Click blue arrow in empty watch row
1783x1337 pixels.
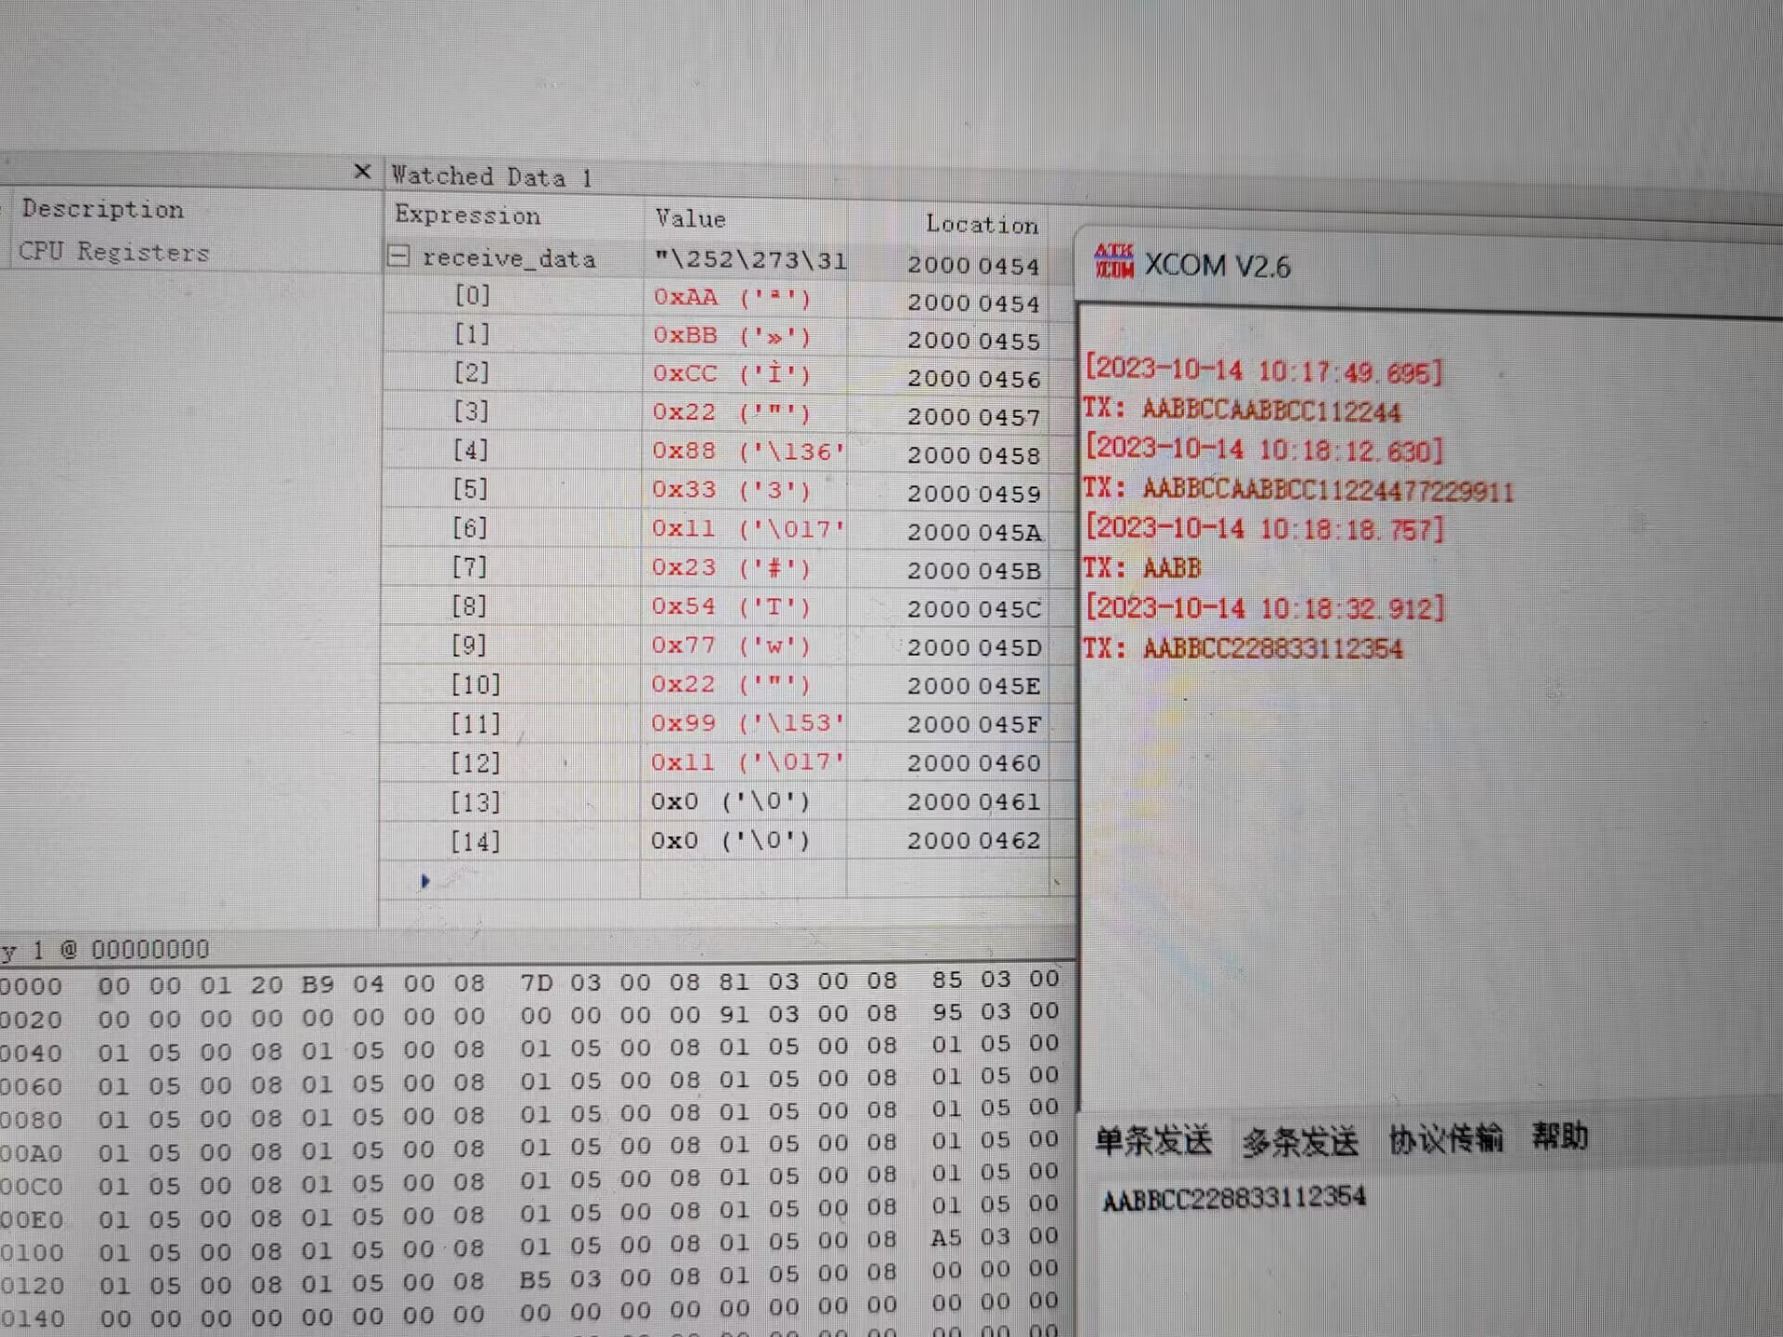click(x=424, y=880)
